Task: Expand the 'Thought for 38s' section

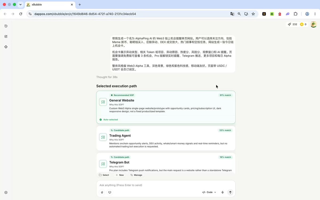Action: coord(107,77)
